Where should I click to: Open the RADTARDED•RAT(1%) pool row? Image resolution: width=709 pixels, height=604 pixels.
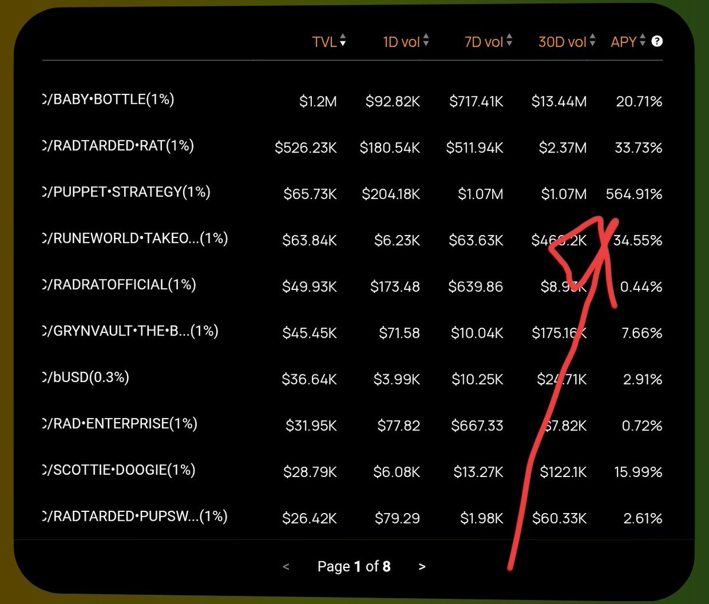click(352, 147)
